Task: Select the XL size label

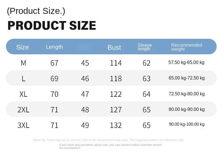Action: (24, 94)
